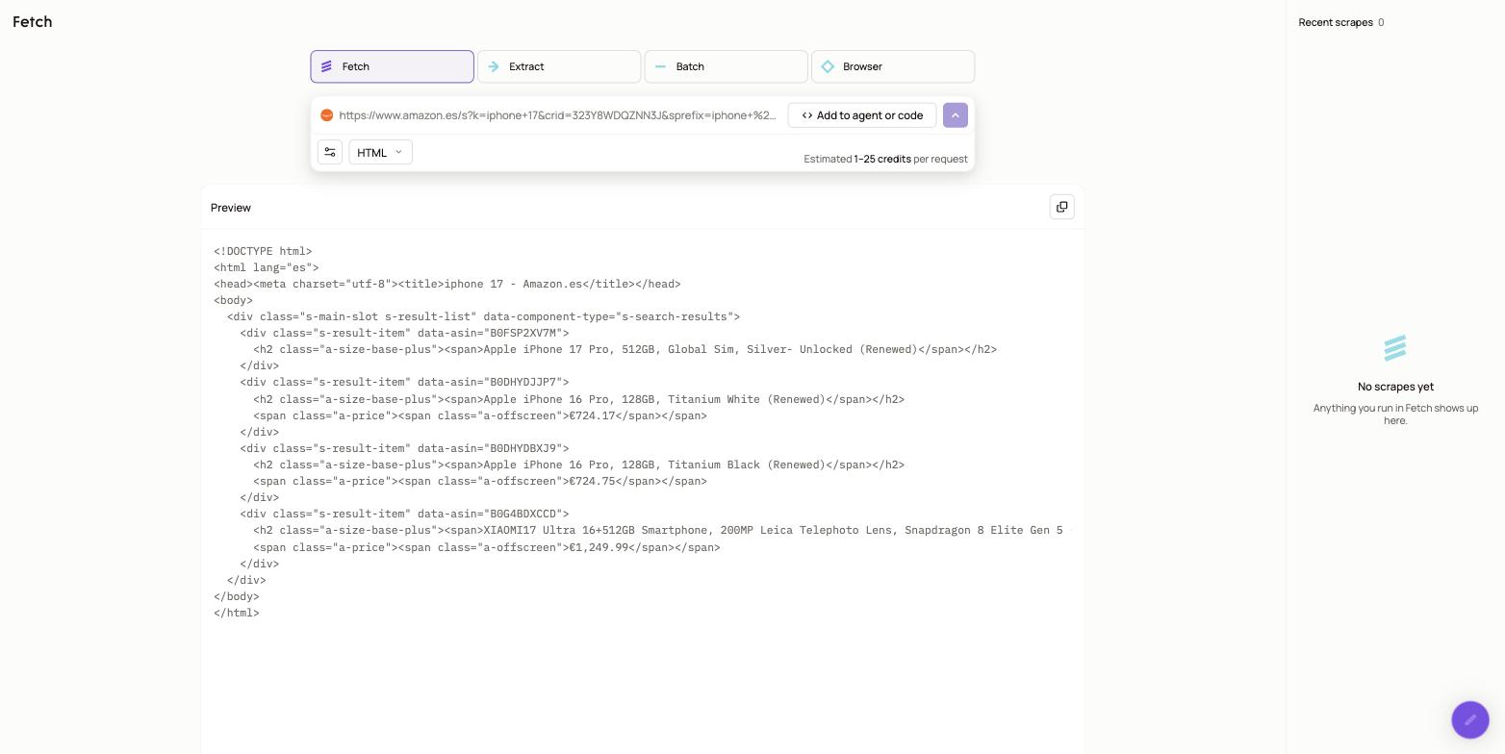Click the closing '</html>' line

tap(237, 613)
